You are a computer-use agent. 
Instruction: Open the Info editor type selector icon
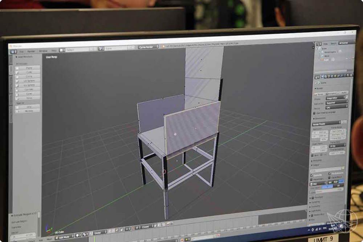click(x=13, y=51)
